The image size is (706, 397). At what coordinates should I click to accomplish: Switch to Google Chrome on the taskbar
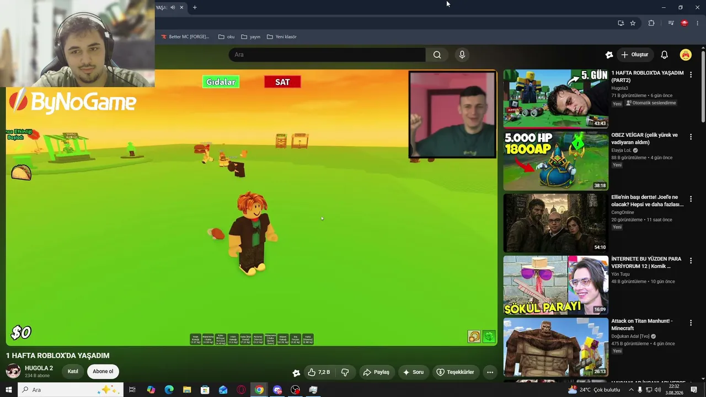(259, 390)
